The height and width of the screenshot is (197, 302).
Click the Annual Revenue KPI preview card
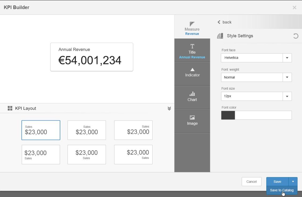coord(91,57)
